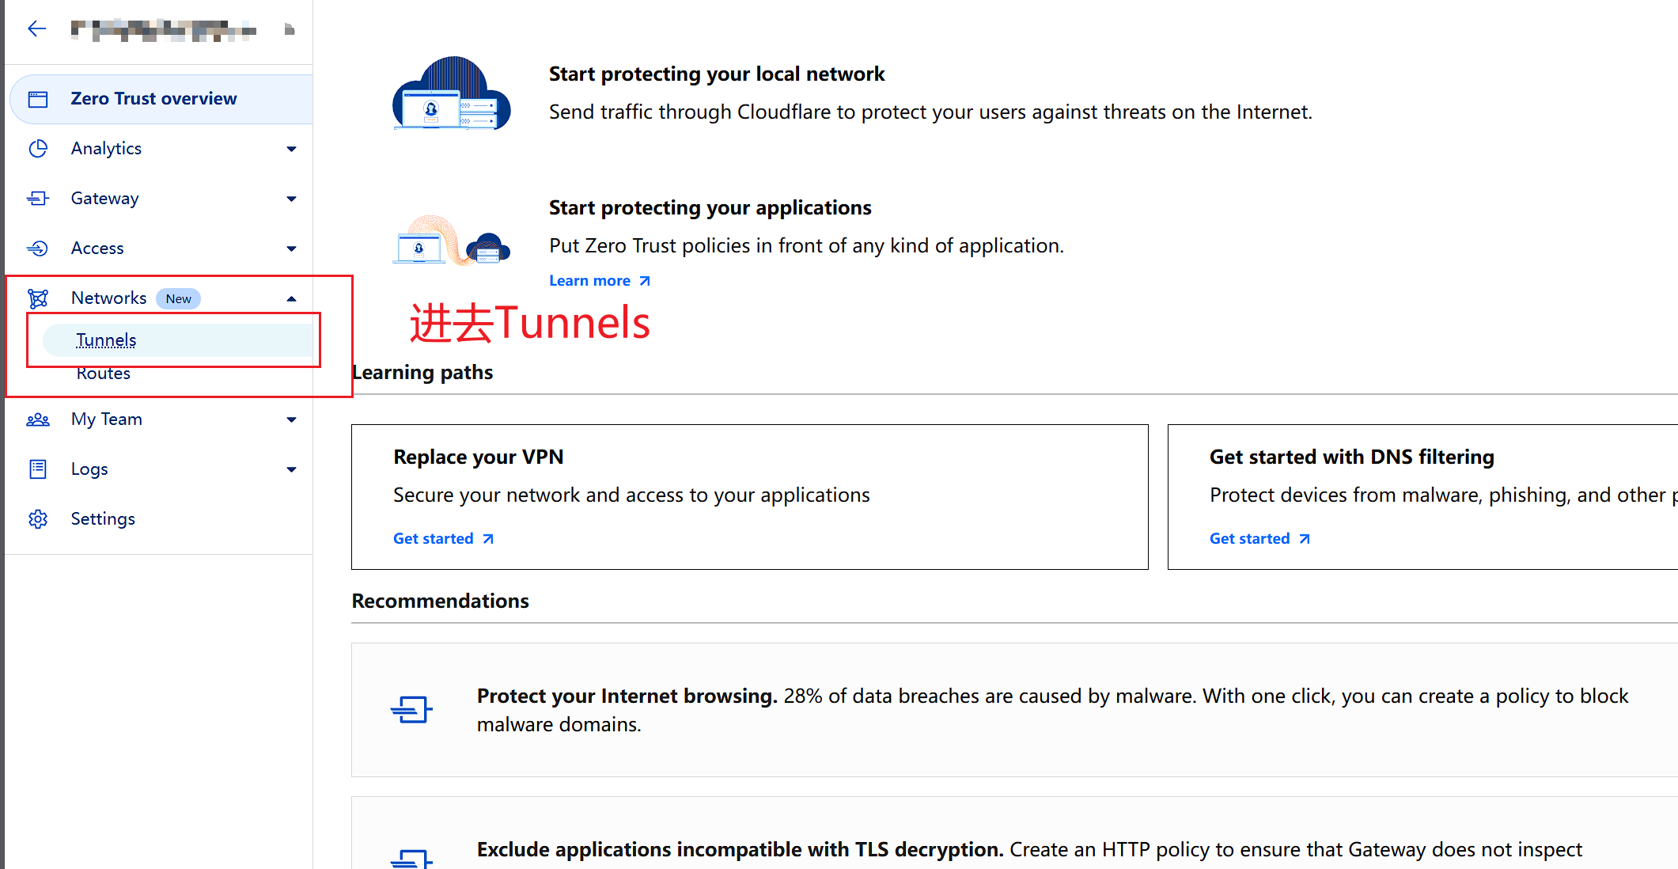Image resolution: width=1678 pixels, height=869 pixels.
Task: Click the back arrow icon
Action: pyautogui.click(x=36, y=29)
